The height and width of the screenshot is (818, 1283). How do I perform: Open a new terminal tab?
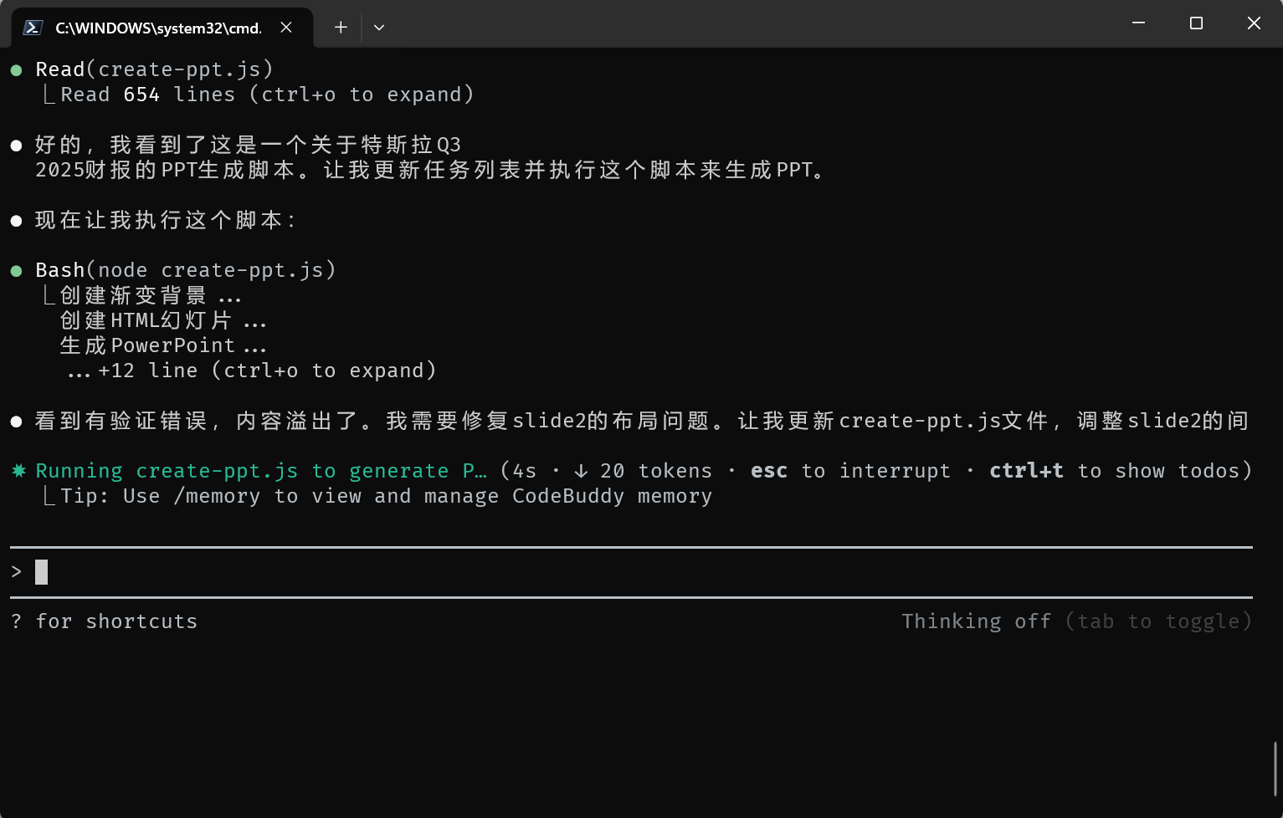click(x=341, y=28)
